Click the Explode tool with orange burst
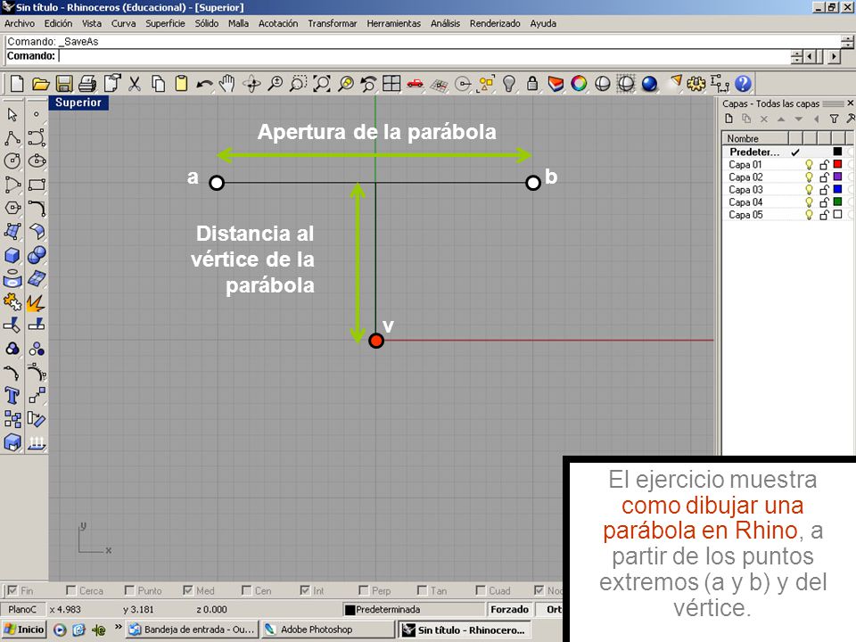Image resolution: width=856 pixels, height=642 pixels. click(x=37, y=302)
